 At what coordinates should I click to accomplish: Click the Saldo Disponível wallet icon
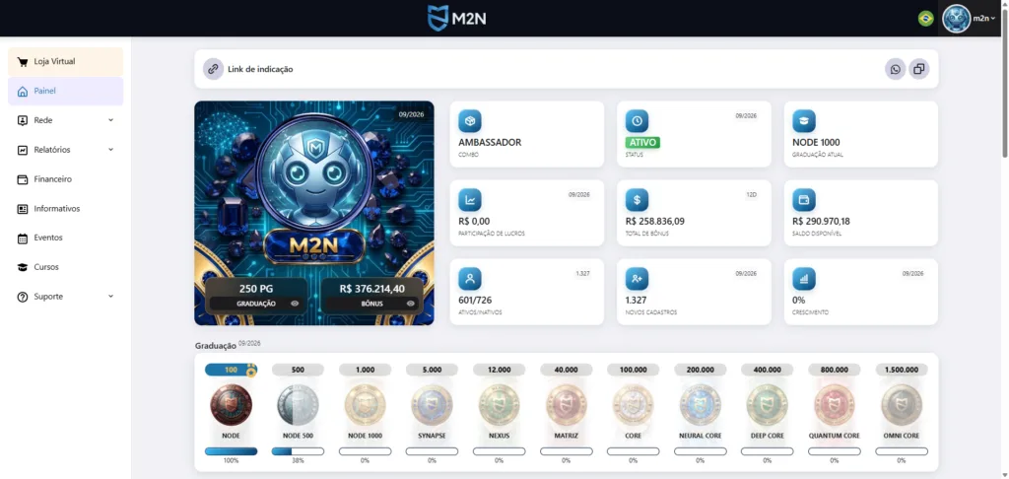[804, 200]
